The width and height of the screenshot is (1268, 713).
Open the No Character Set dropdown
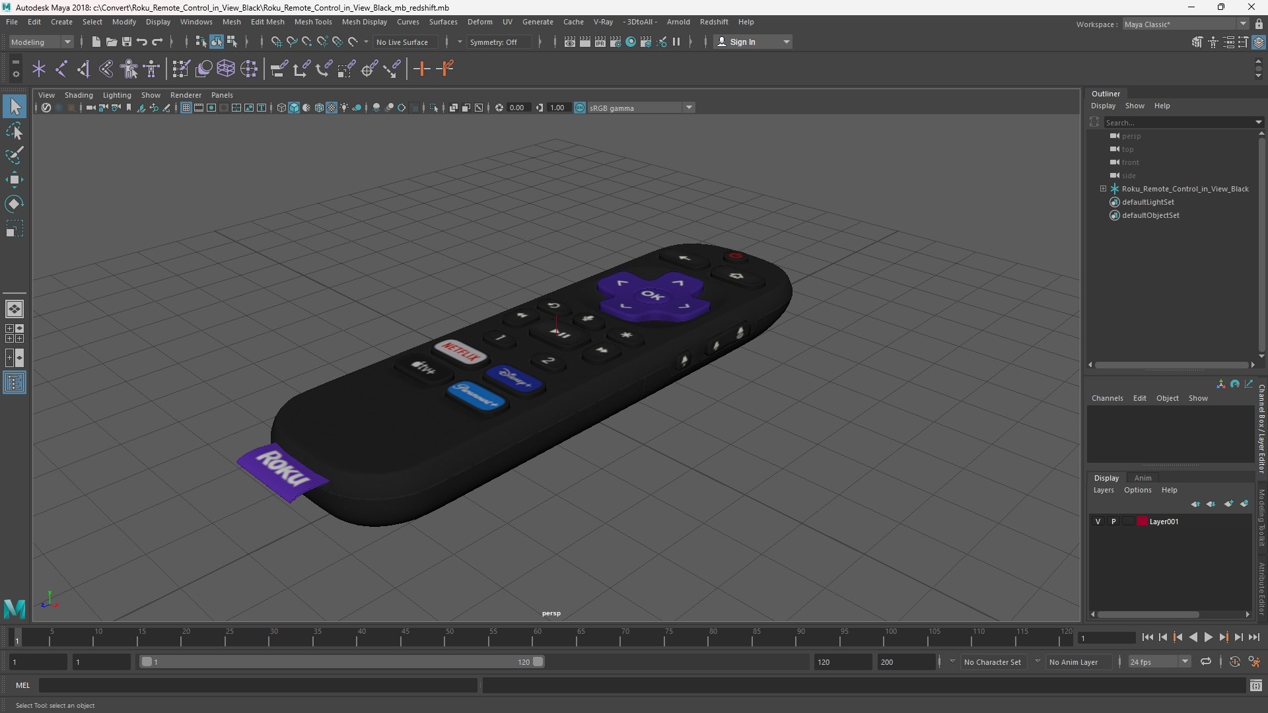[993, 662]
